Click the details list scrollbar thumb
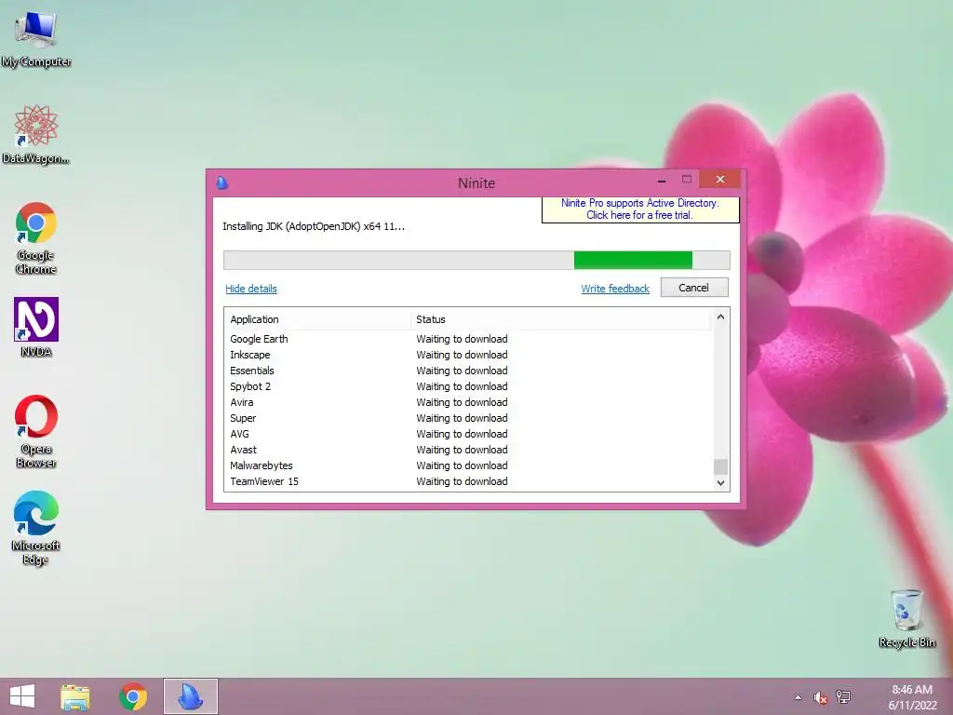 pos(721,466)
